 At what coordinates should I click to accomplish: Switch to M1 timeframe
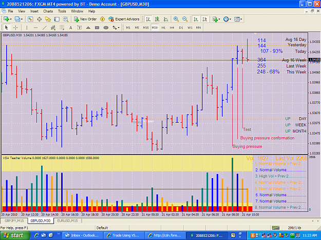coord(128,28)
